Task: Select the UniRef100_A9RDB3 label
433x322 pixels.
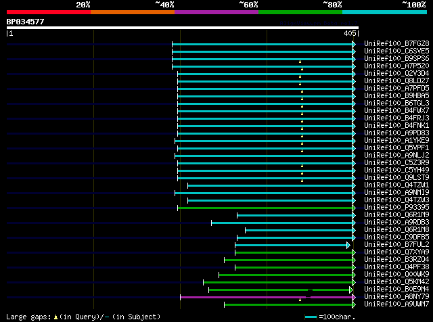Action: coord(396,223)
